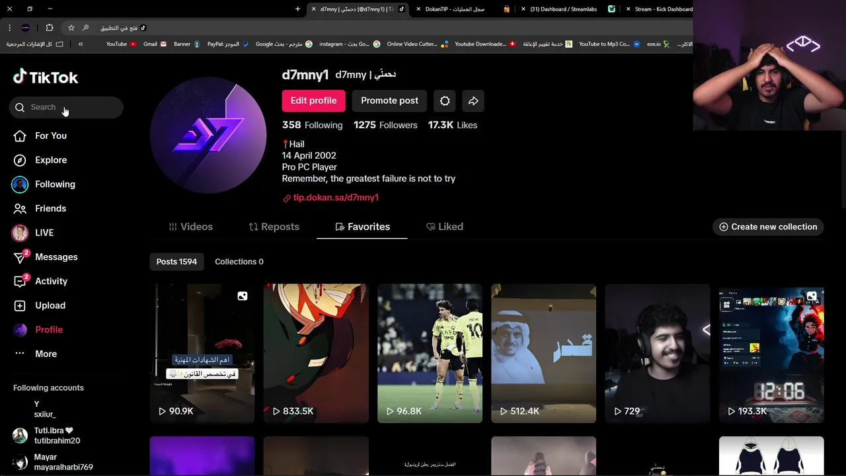Open the LIVE section
This screenshot has width=846, height=476.
[x=33, y=233]
